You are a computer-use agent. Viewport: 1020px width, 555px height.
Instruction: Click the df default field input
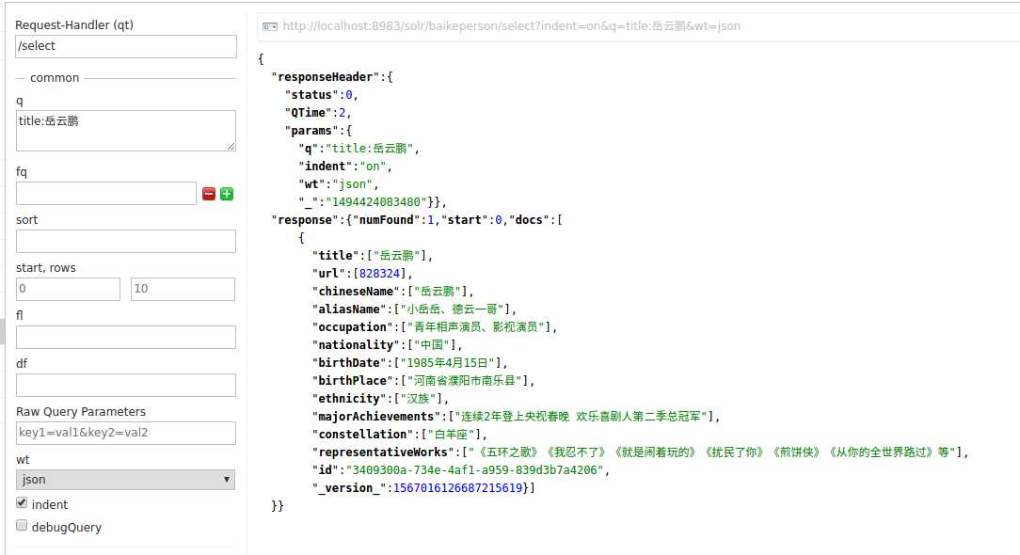[126, 385]
